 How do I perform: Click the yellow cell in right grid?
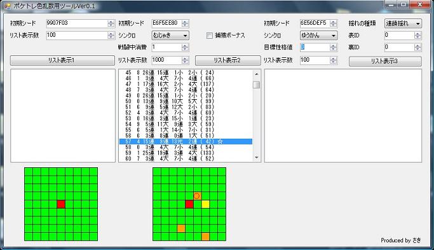pos(205,204)
